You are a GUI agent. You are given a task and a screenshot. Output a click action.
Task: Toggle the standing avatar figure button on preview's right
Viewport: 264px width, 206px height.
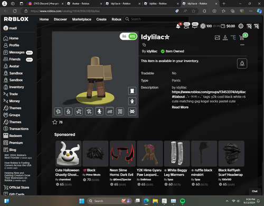(x=132, y=101)
